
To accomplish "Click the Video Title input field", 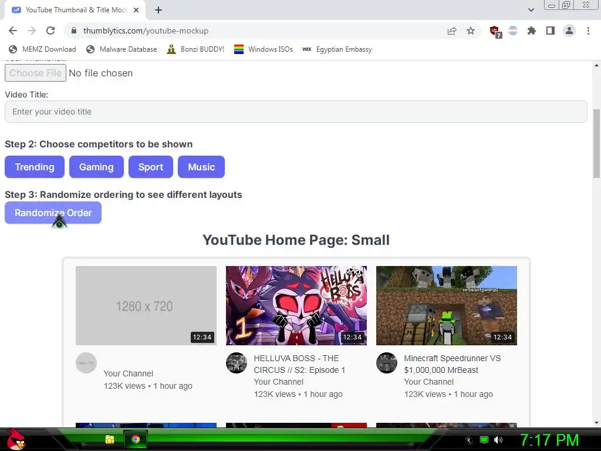I will point(296,112).
